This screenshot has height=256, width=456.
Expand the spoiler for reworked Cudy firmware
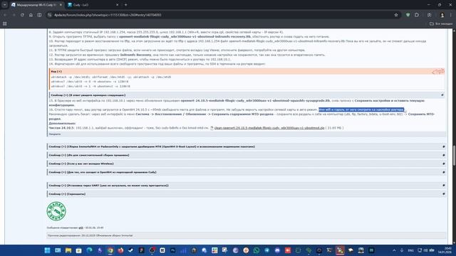click(247, 172)
